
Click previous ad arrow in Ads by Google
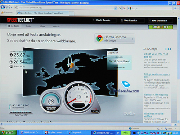[166, 49]
